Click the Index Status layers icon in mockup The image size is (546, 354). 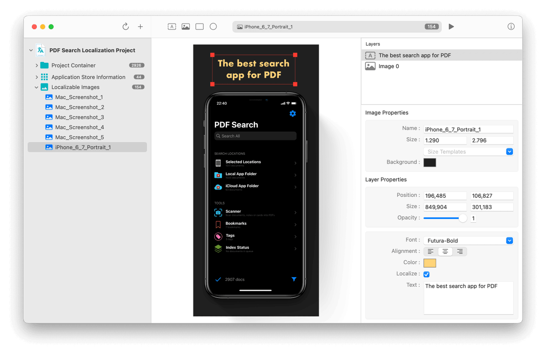(218, 249)
